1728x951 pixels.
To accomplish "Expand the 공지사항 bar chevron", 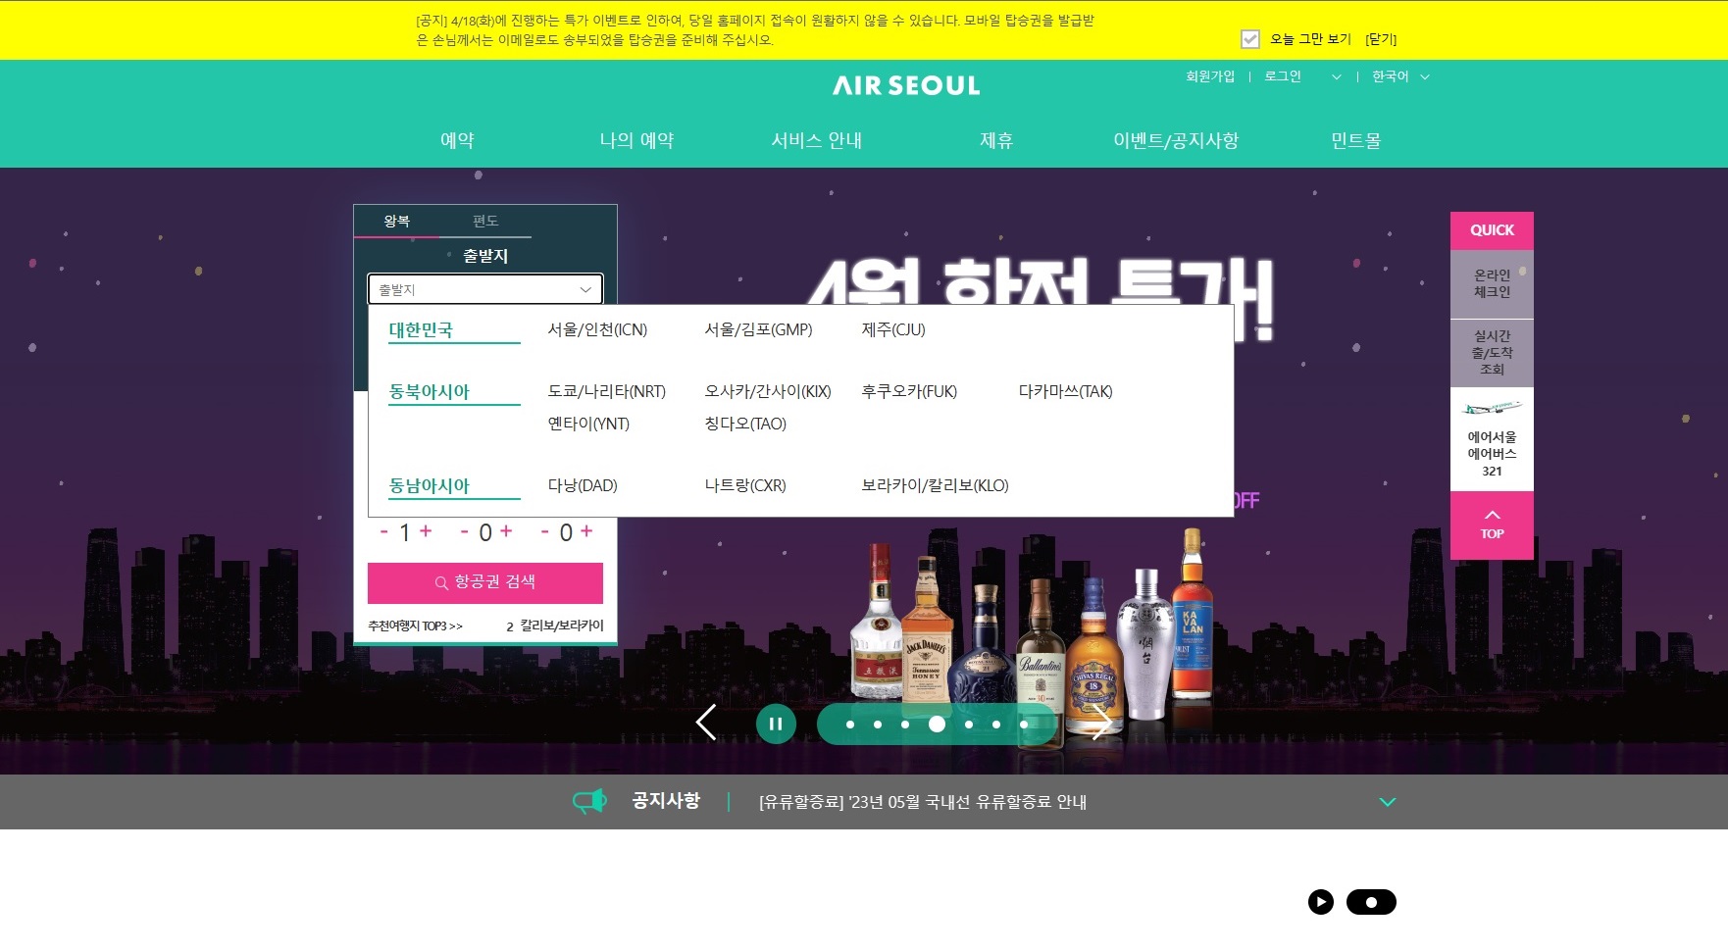I will click(x=1388, y=802).
